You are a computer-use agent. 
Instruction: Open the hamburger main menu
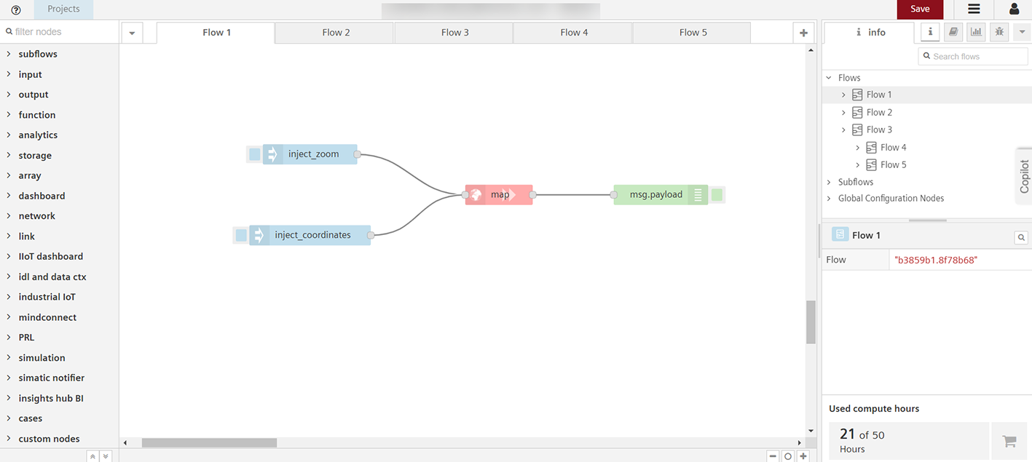click(974, 9)
